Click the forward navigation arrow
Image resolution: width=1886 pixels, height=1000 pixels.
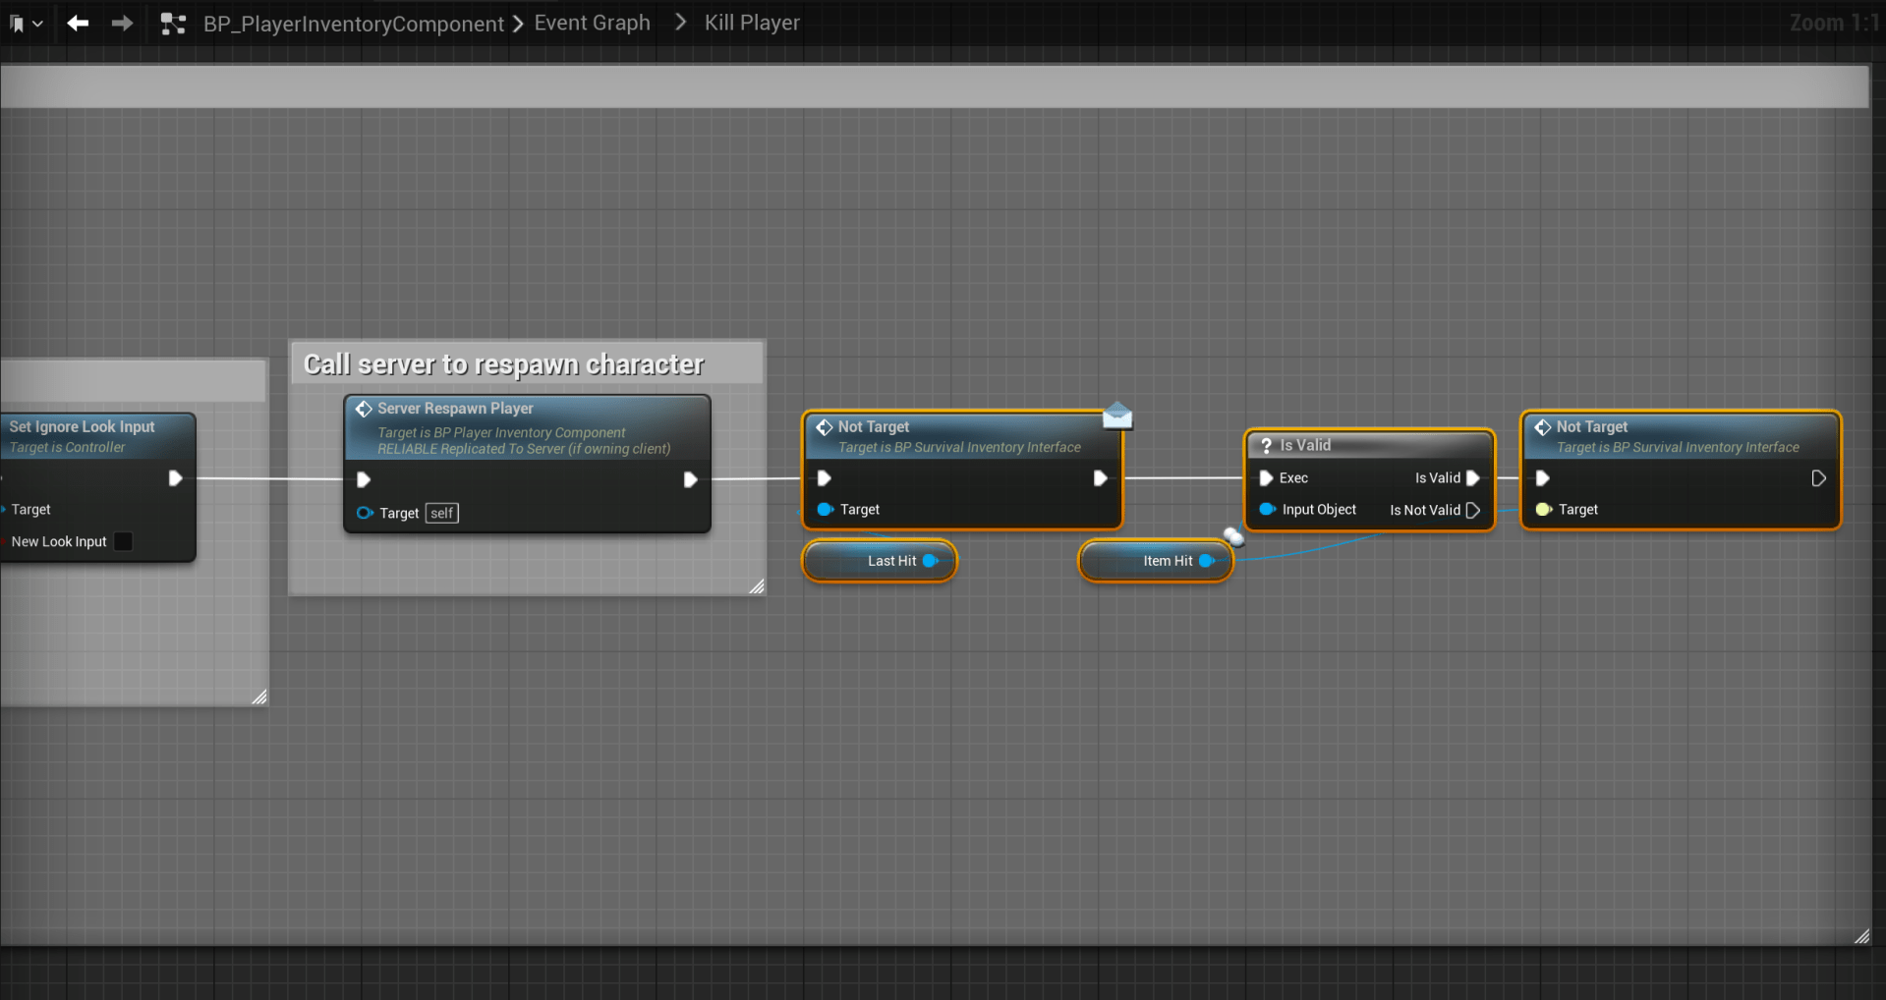(122, 23)
